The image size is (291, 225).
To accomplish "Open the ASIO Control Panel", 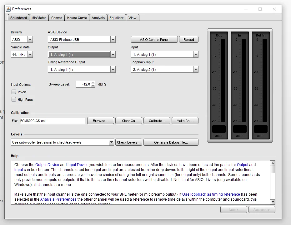I will [x=154, y=40].
